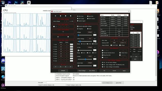Launch DaVinci Resolve from the desktop
This screenshot has height=91, width=162.
pyautogui.click(x=22, y=3)
